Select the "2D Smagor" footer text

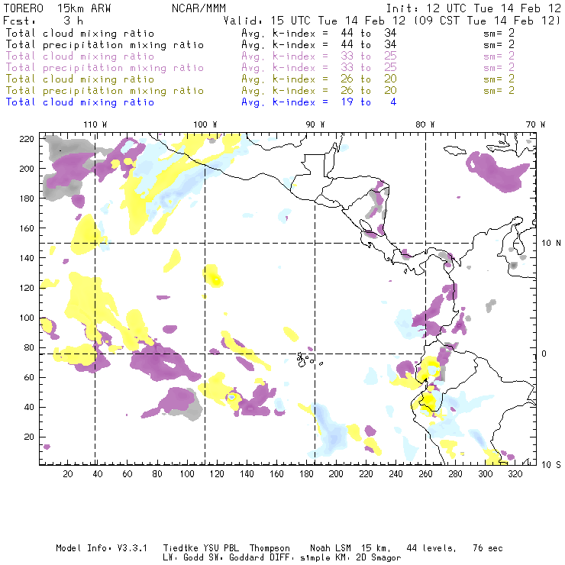click(379, 558)
